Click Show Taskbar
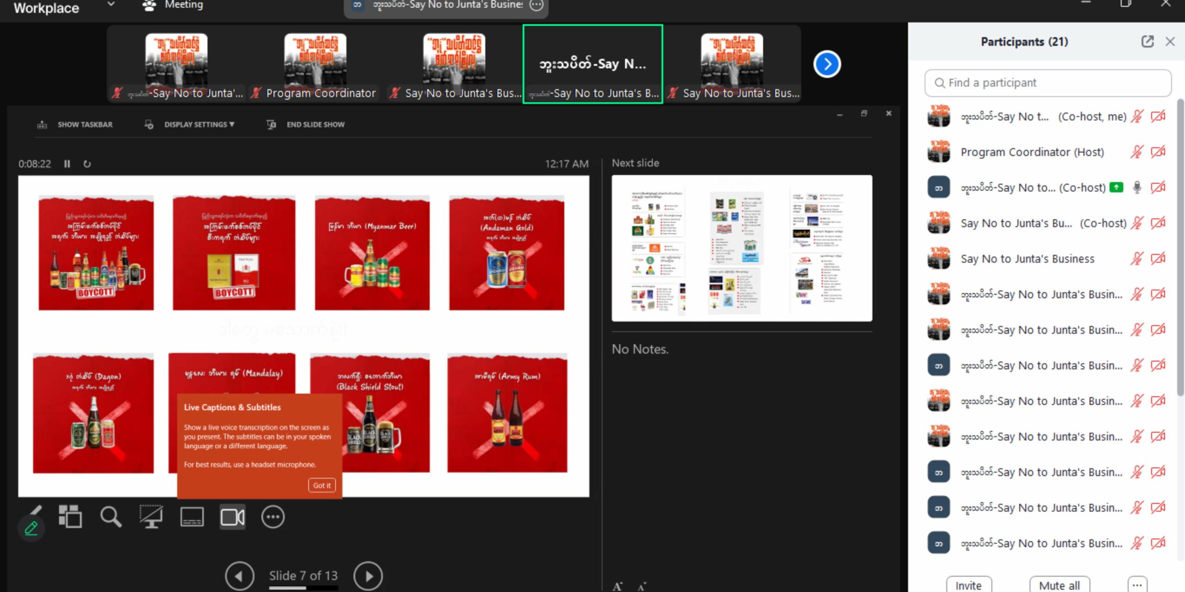1185x592 pixels. coord(75,124)
